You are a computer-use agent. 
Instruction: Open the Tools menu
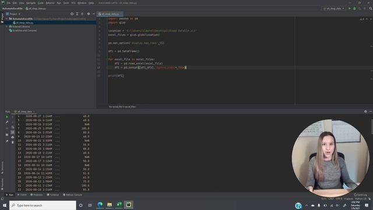coord(66,3)
